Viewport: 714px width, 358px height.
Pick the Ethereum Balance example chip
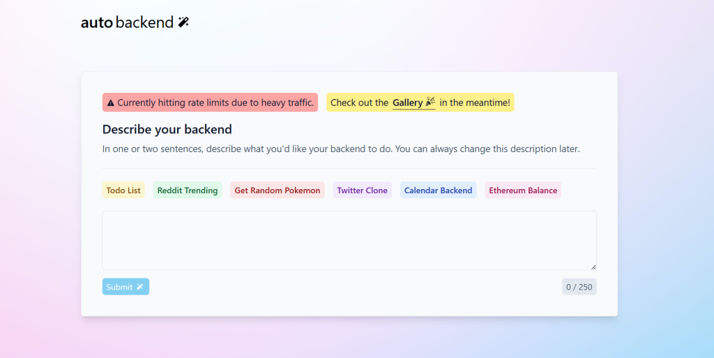523,191
